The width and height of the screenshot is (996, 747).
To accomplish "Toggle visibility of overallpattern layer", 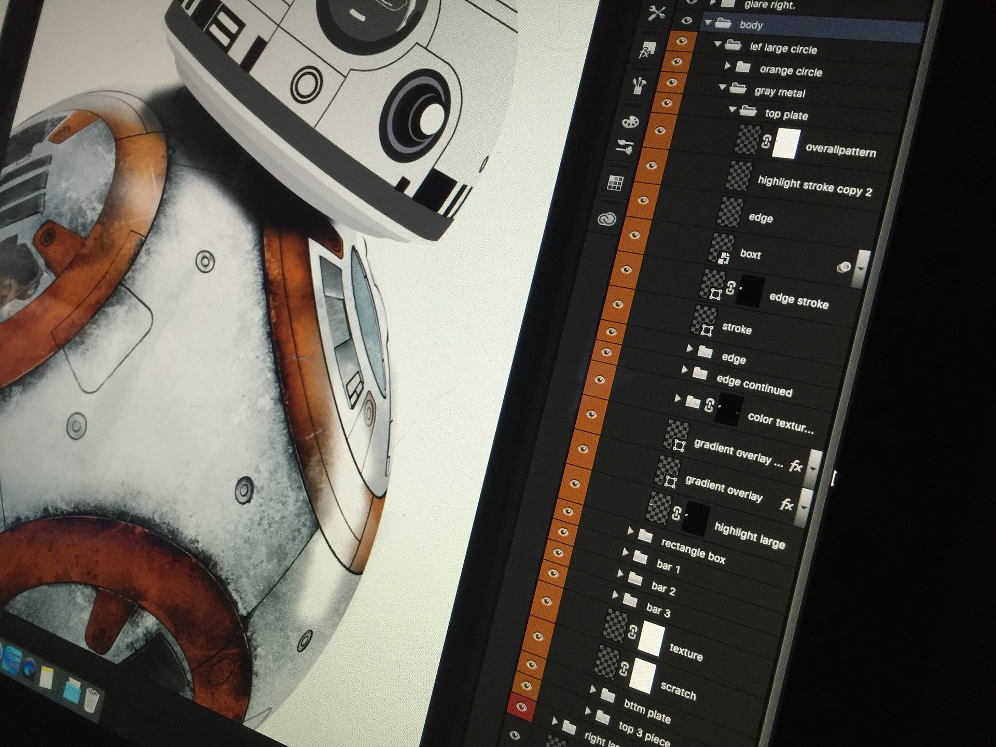I will click(x=660, y=131).
